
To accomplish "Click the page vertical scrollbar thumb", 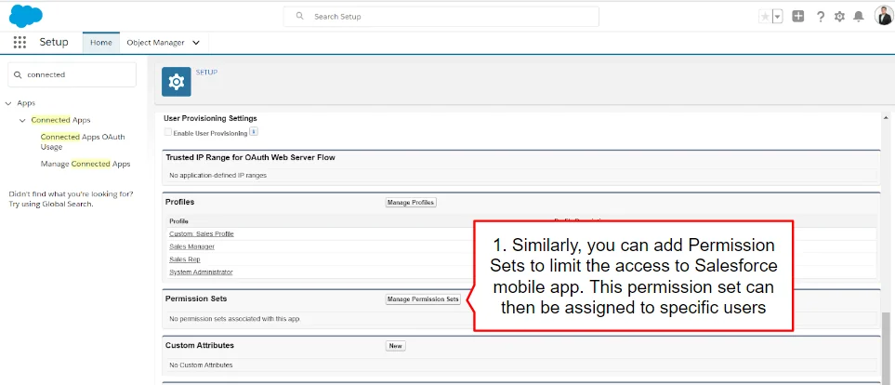I will pos(886,347).
